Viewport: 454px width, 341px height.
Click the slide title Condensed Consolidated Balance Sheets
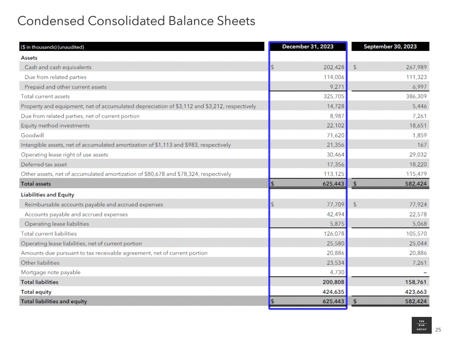[136, 21]
